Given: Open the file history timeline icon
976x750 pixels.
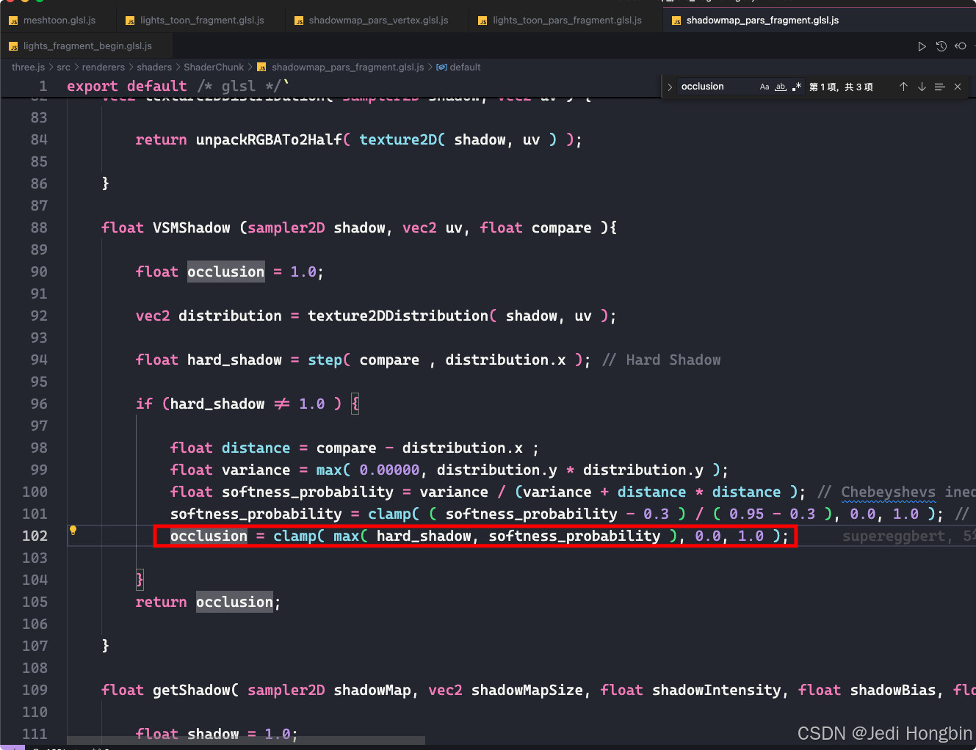Looking at the screenshot, I should click(x=941, y=46).
